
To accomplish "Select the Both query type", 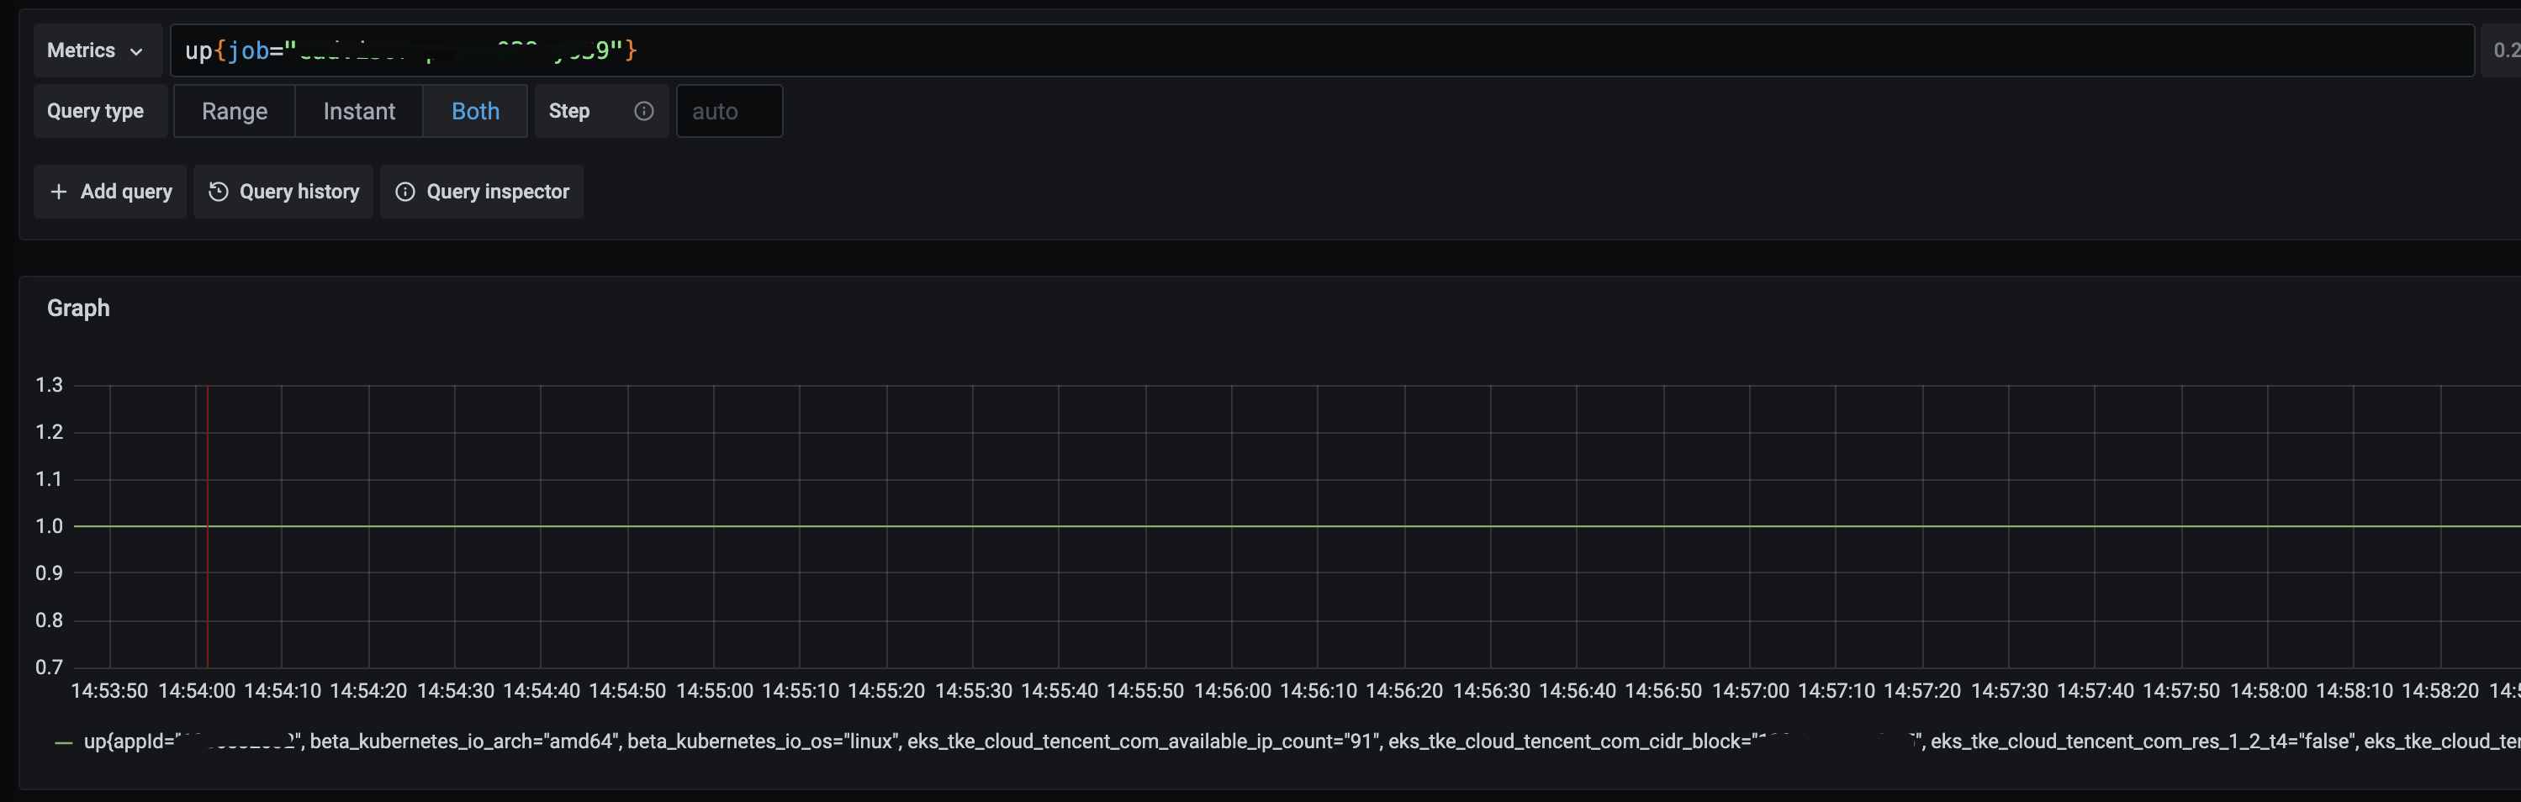I will click(474, 110).
